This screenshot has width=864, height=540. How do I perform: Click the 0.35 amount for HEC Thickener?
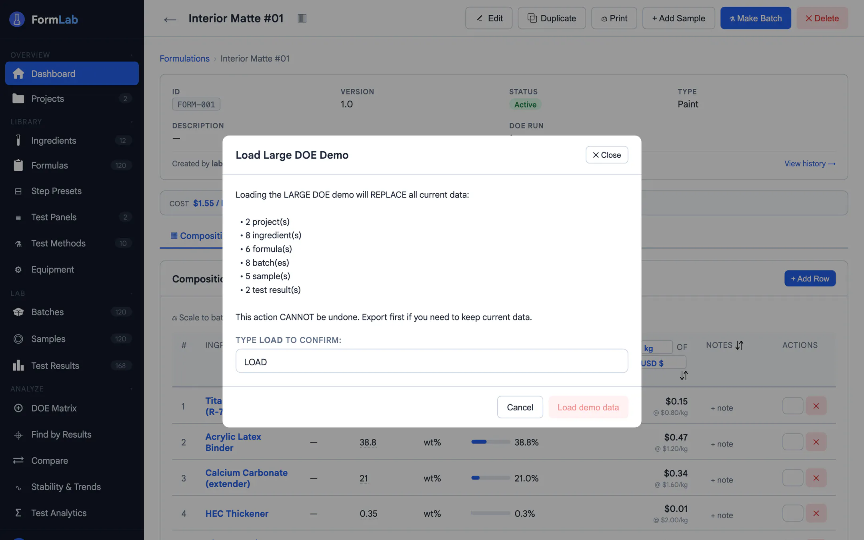pos(368,513)
